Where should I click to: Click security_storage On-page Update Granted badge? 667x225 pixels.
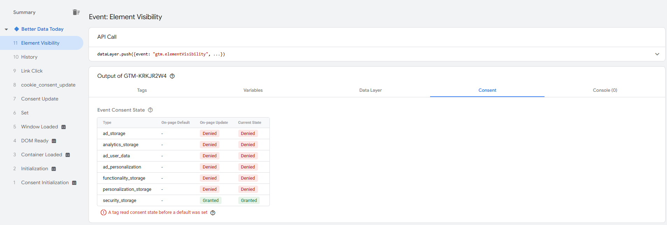211,201
